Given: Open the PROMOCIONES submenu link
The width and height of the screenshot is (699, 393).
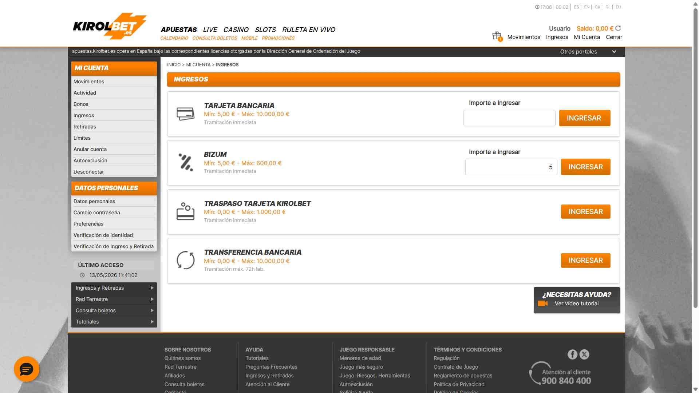Looking at the screenshot, I should tap(278, 38).
